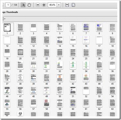Select page 7 thumbnail with blue highlights
Viewport: 121px width, 120px height.
pos(86,27)
